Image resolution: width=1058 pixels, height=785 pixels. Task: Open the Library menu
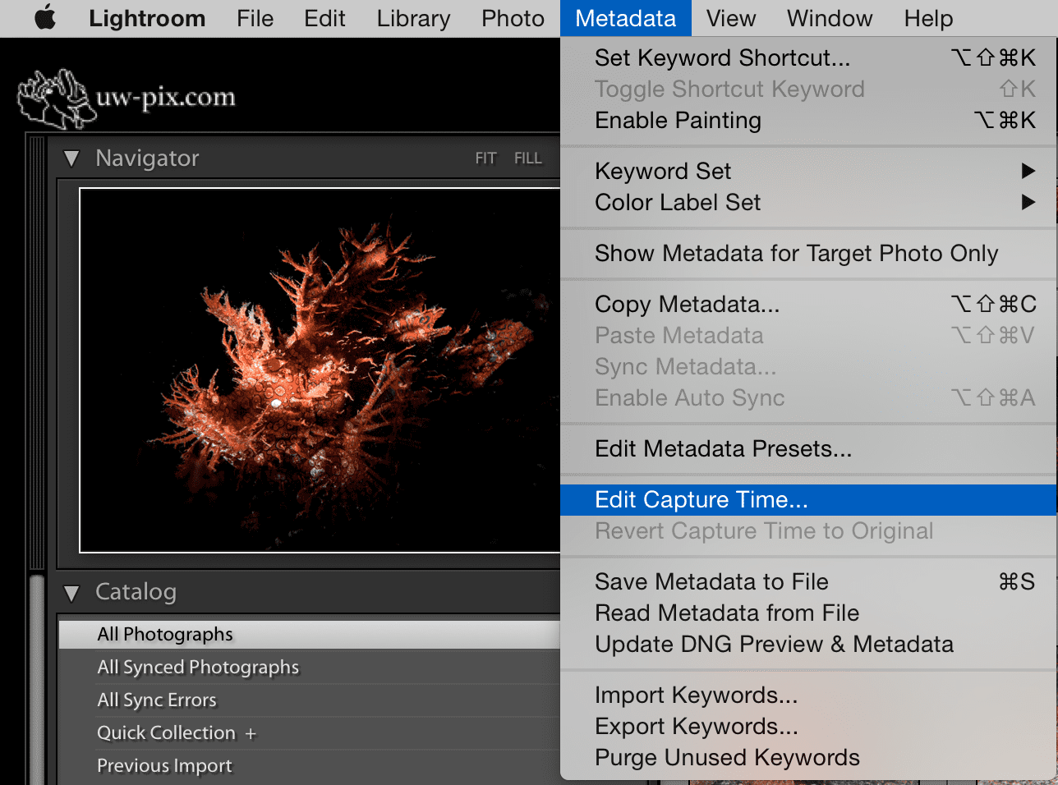click(413, 18)
